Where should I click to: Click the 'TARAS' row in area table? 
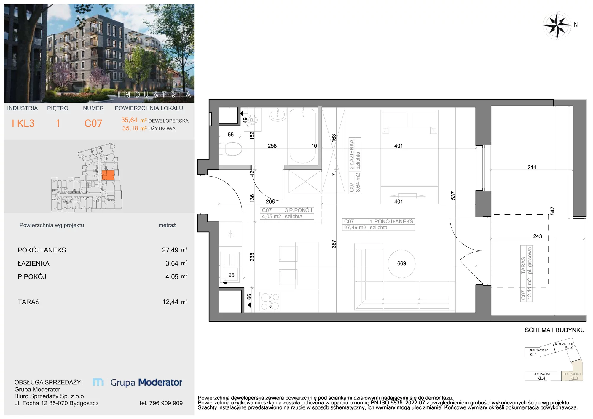(x=102, y=302)
